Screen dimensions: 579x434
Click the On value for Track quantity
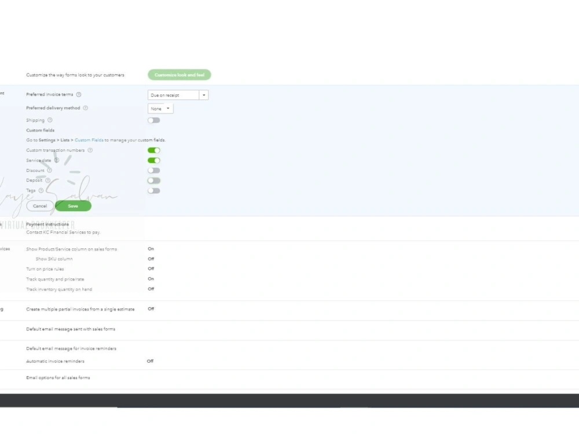[x=151, y=279]
